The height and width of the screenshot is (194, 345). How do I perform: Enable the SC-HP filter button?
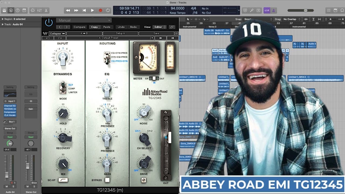[63, 180]
